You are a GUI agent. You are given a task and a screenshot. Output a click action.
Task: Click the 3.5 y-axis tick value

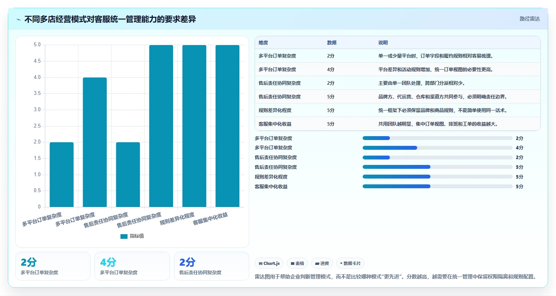pos(37,93)
